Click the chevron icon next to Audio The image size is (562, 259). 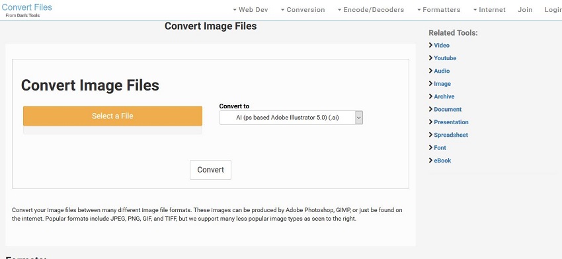click(431, 71)
